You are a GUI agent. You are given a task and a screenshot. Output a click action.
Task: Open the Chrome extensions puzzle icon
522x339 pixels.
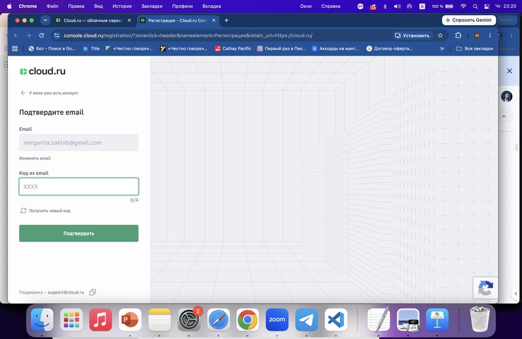[x=458, y=35]
